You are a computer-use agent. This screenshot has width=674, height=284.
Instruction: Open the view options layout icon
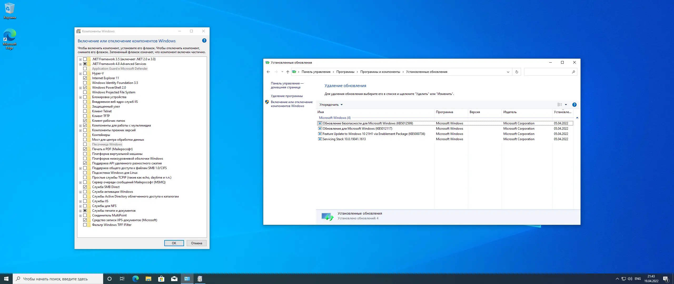coord(560,105)
